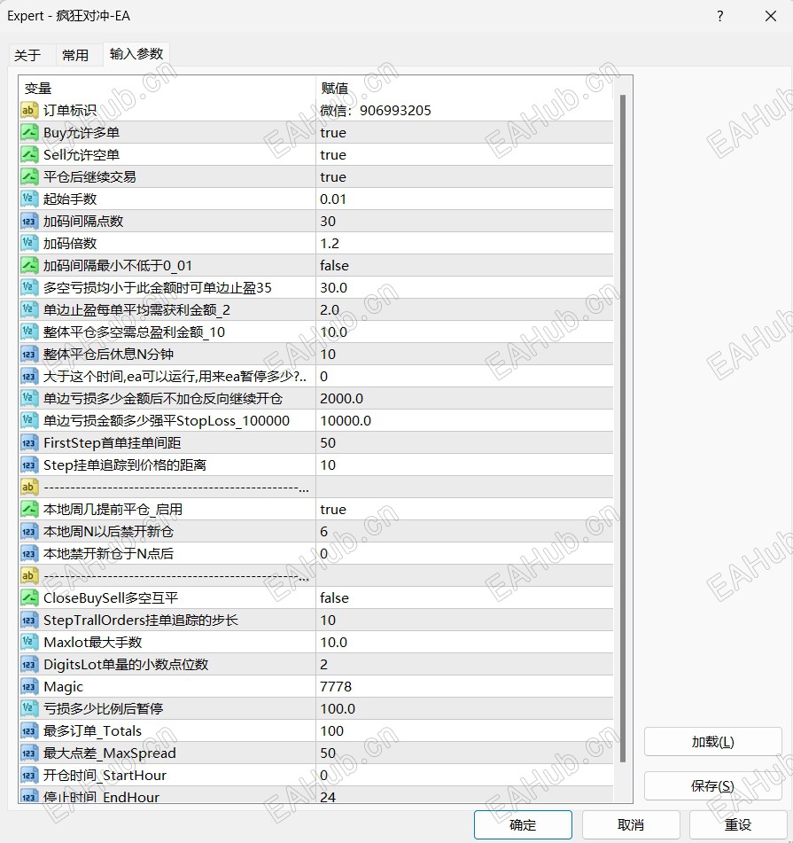This screenshot has height=843, width=793.
Task: Click the help question mark in title bar
Action: 720,16
